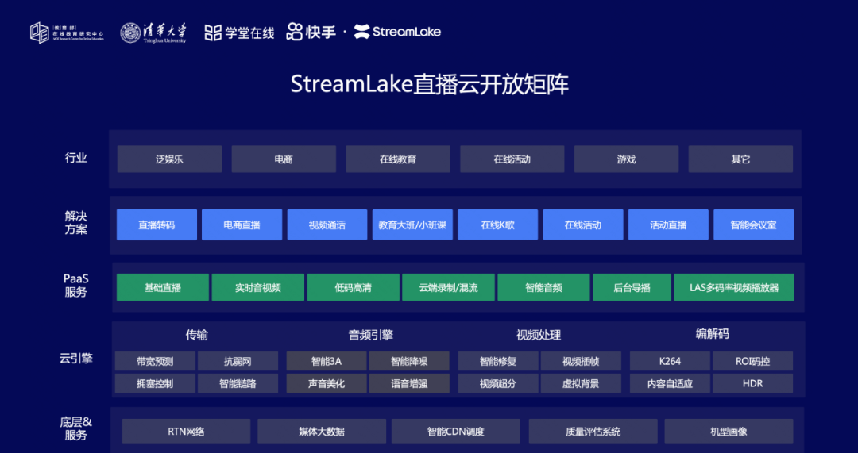Viewport: 858px width, 453px height.
Task: Click the 拥塞控制 transport box
Action: click(155, 384)
